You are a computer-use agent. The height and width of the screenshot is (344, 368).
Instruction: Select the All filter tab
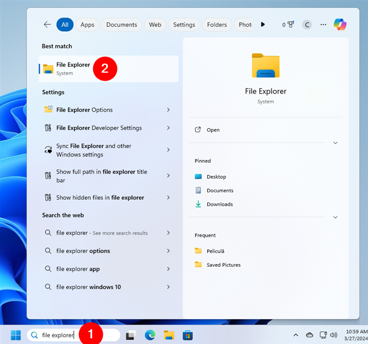[65, 24]
